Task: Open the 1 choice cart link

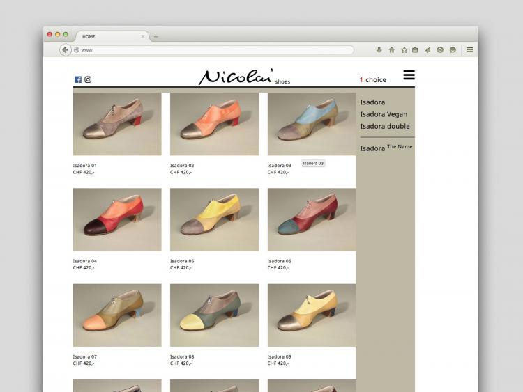Action: click(x=373, y=79)
